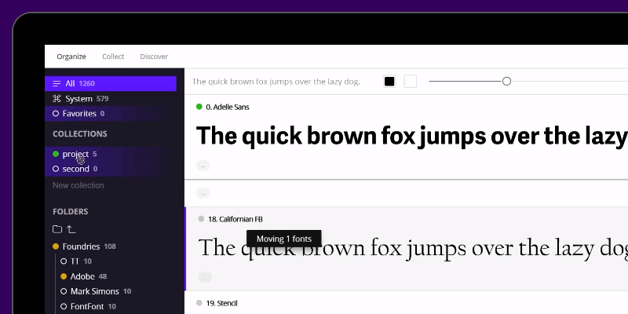The image size is (628, 314).
Task: Open the Discover tab
Action: [x=154, y=57]
